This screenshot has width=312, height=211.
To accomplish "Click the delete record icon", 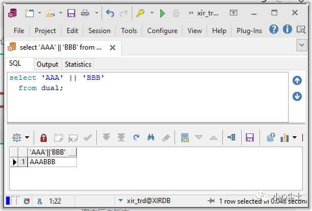I will pos(72,138).
